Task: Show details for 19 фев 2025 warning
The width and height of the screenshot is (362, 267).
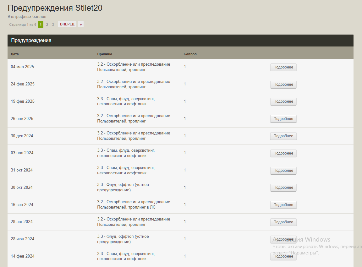Action: pyautogui.click(x=283, y=101)
